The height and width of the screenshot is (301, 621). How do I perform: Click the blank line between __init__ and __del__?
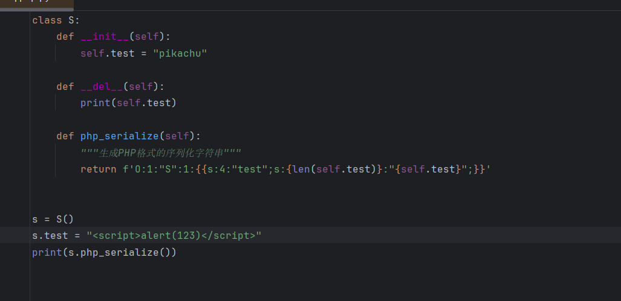coord(181,70)
